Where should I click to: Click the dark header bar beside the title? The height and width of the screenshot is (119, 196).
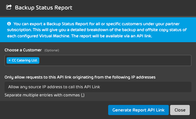click(134, 8)
